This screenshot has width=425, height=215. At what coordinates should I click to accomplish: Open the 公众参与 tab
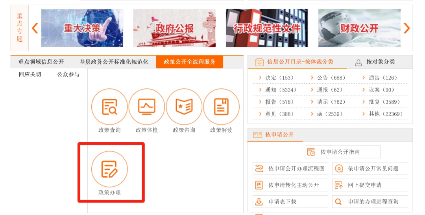[68, 74]
